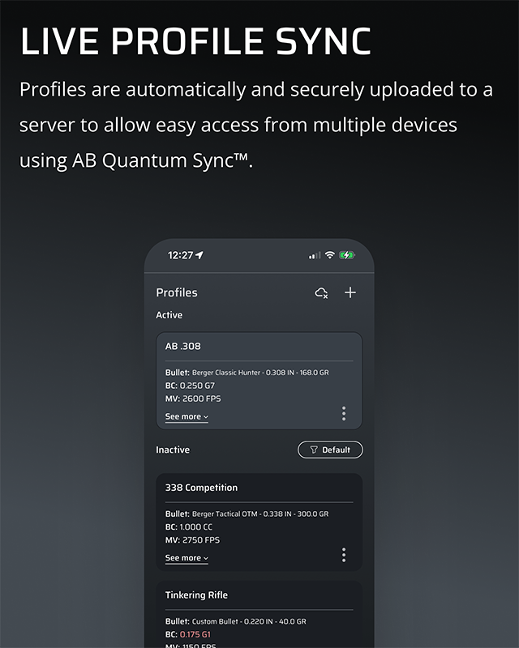Expand See more on the AB .308 profile
This screenshot has width=519, height=648.
185,416
